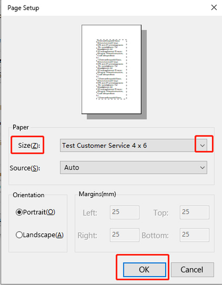Click the Left margin field
222x285 pixels.
pyautogui.click(x=125, y=212)
